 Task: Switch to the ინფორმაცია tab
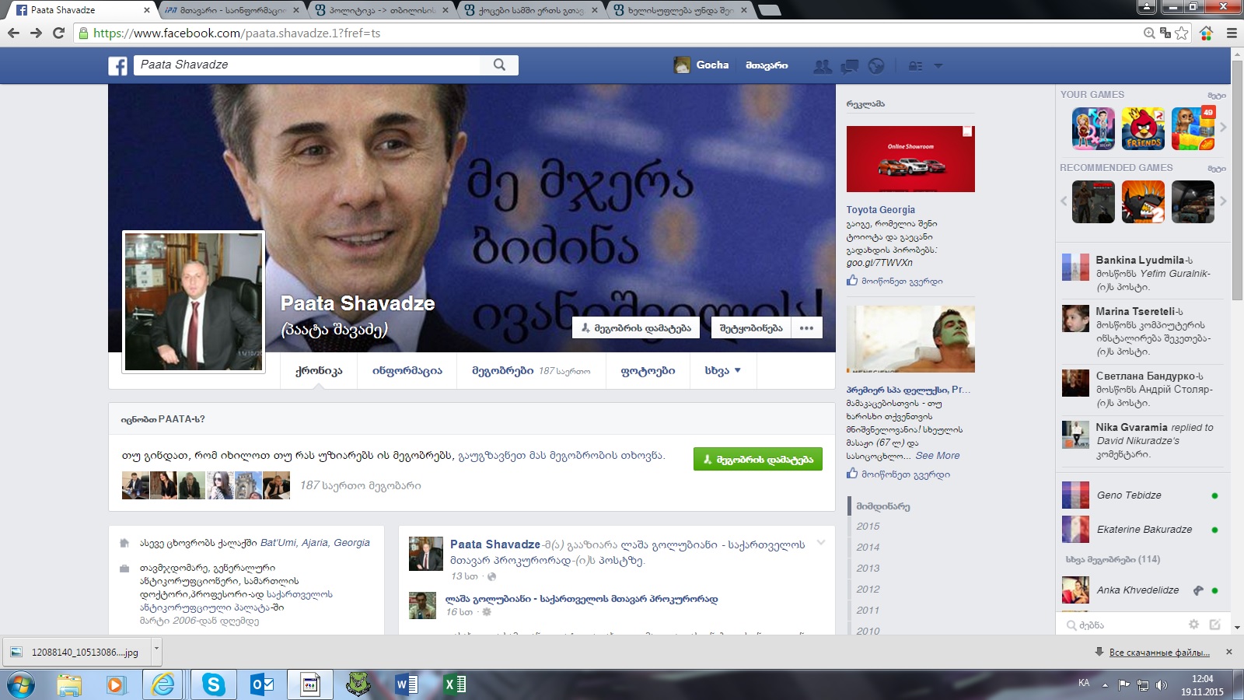407,371
